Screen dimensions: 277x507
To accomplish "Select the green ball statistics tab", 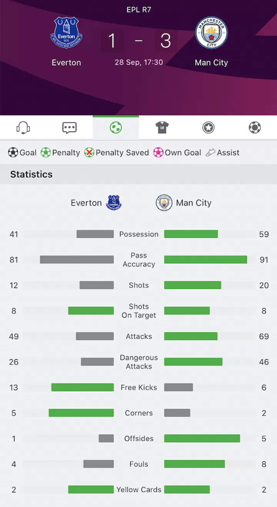I will point(116,128).
